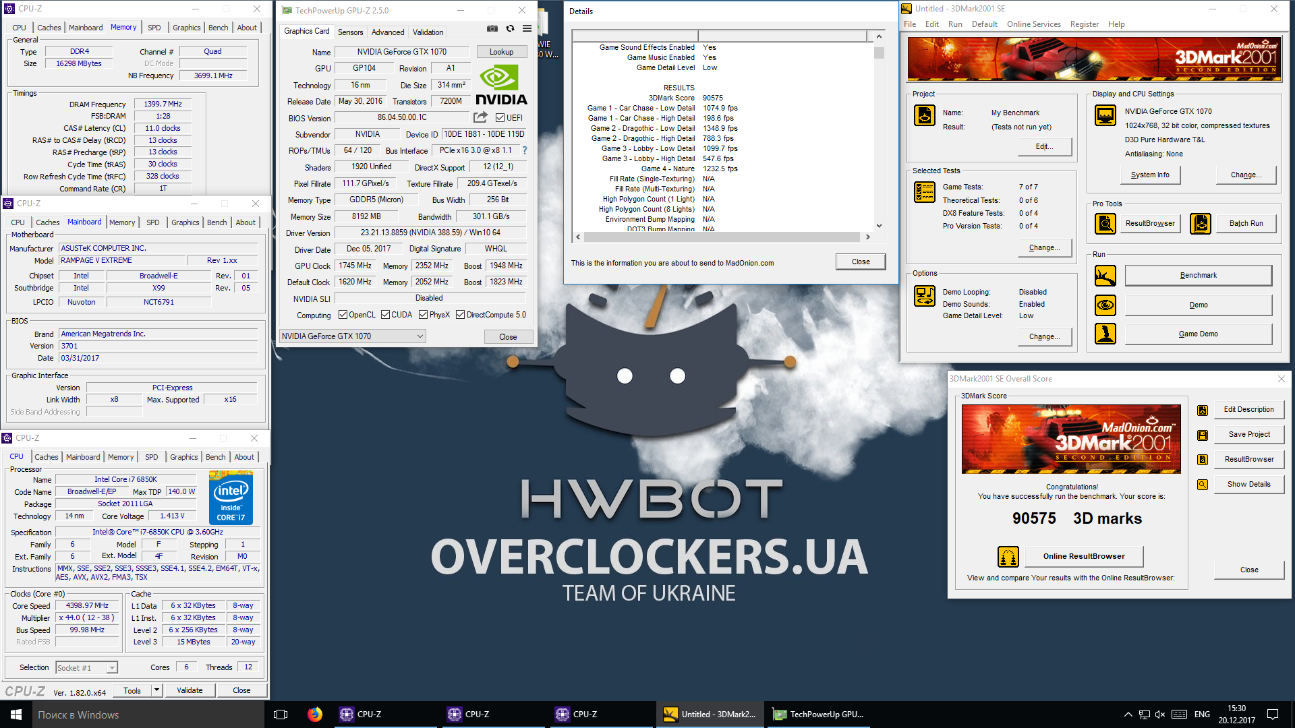Viewport: 1295px width, 728px height.
Task: Toggle the UEFI checkbox in GPU-Z
Action: click(500, 118)
